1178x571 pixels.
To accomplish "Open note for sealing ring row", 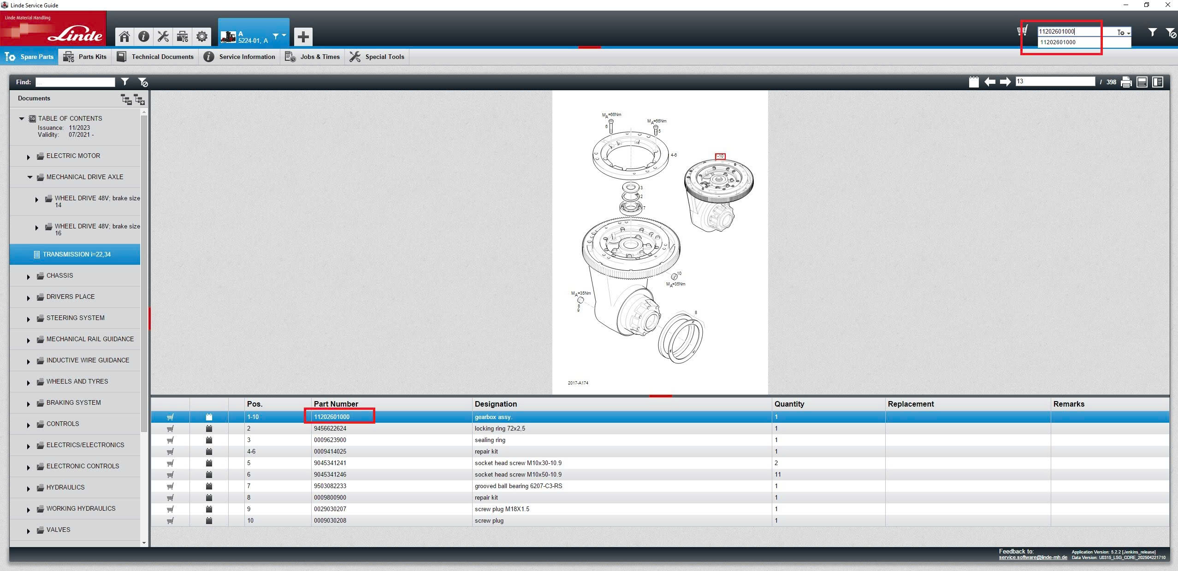I will pos(209,440).
